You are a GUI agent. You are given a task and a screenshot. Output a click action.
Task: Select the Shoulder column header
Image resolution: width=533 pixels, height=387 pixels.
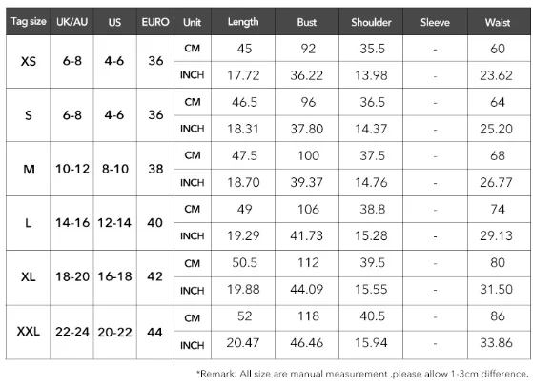coord(371,22)
